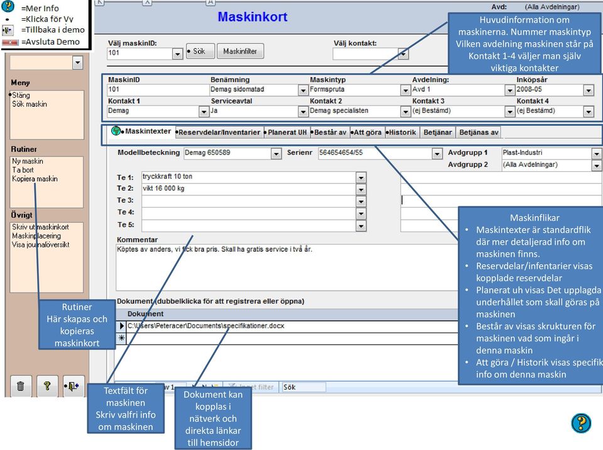Expand the Maskintyp dropdown
Screen dimensions: 603x450
coord(405,90)
